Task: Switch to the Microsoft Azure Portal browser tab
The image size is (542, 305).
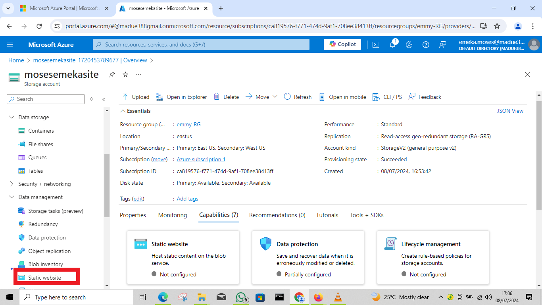Action: (x=65, y=8)
